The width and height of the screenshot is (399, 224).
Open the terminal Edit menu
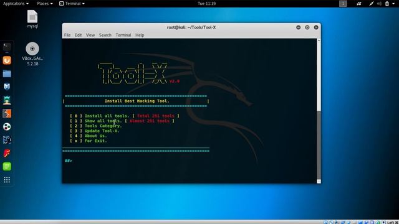(78, 35)
